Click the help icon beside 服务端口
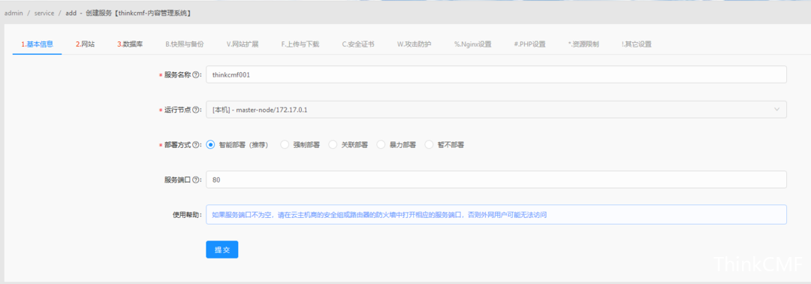811x284 pixels. (195, 180)
